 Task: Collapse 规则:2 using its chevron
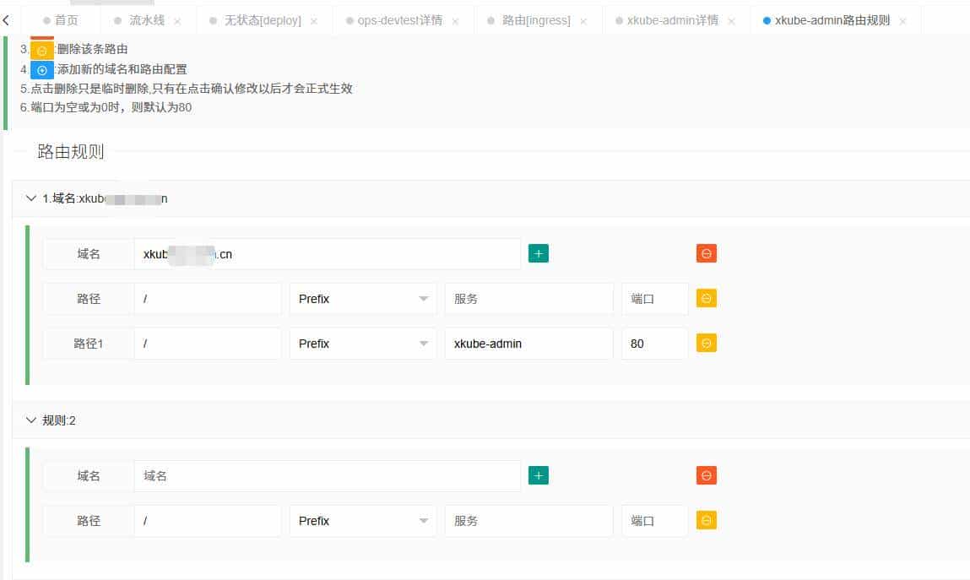pos(31,420)
